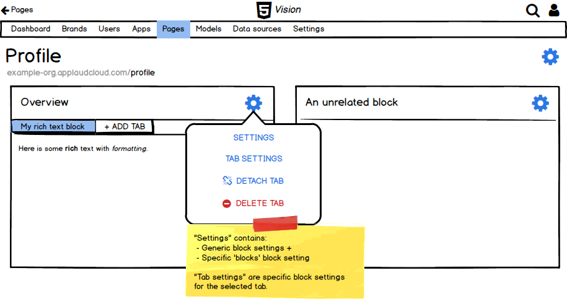The width and height of the screenshot is (567, 299).
Task: Select the My rich text block tab
Action: (x=53, y=126)
